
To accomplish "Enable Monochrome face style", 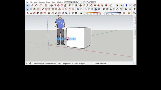I will (99, 9).
